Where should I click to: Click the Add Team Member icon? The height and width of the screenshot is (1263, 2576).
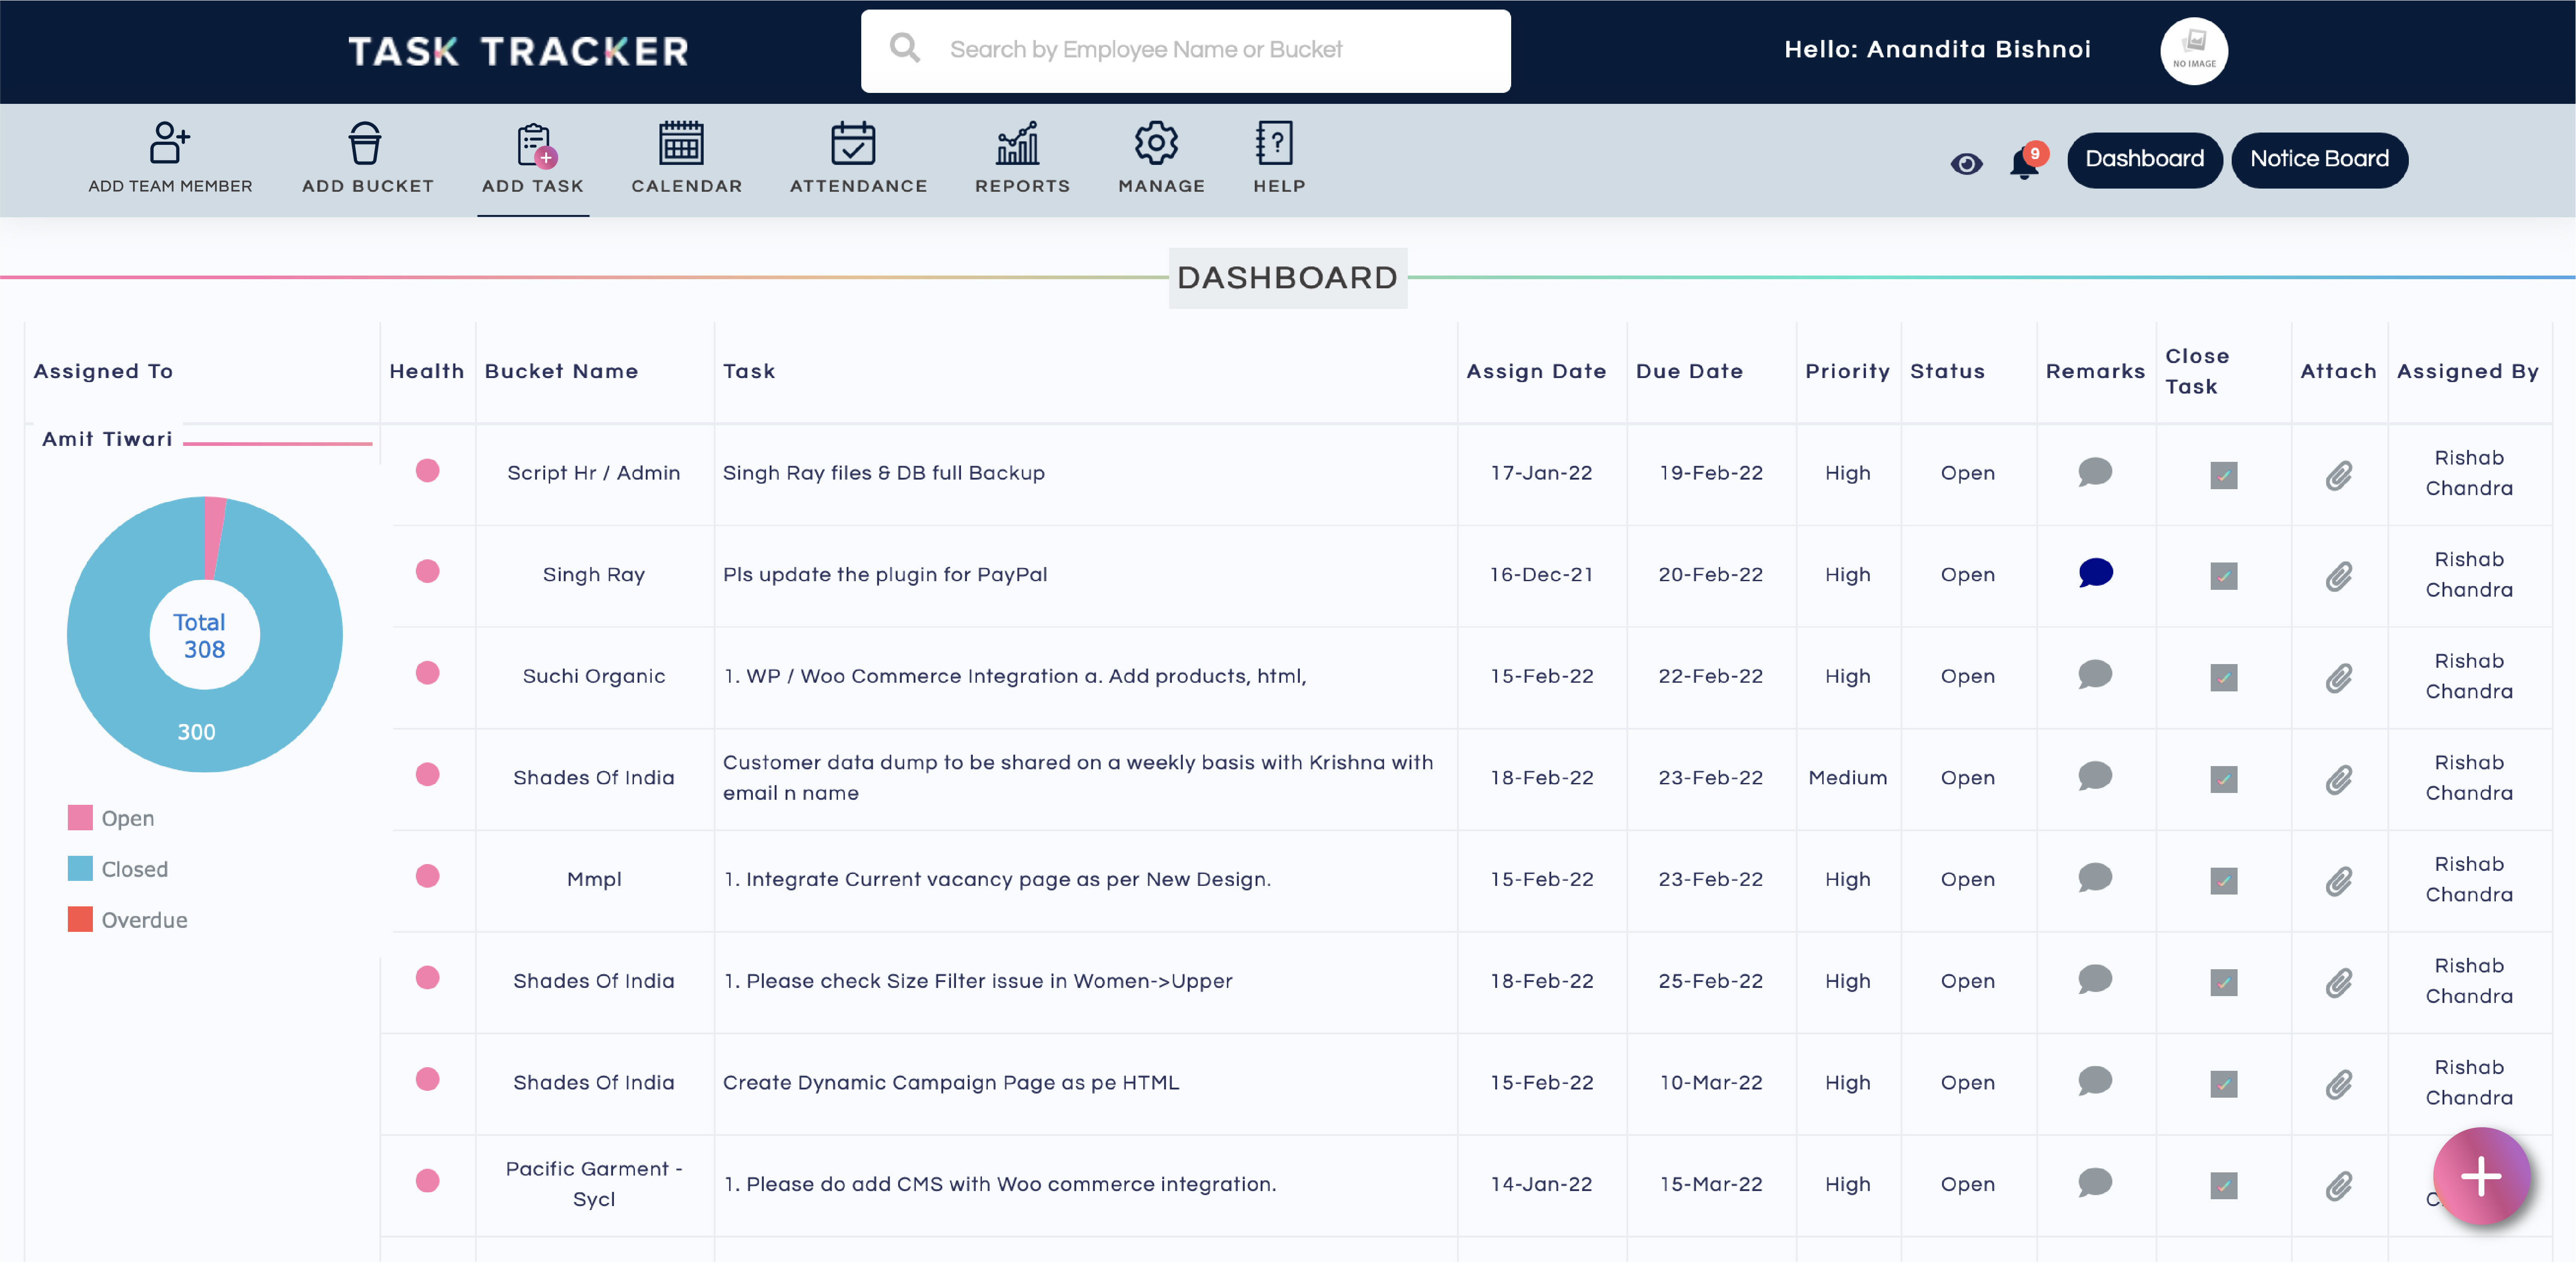(169, 143)
